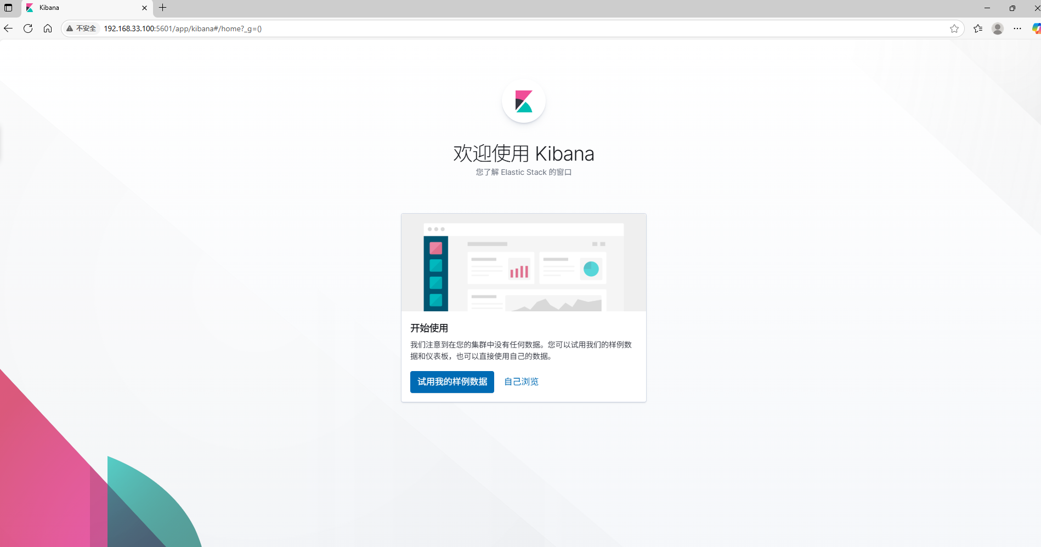The image size is (1041, 547).
Task: Reload the page with the refresh icon
Action: 28,29
